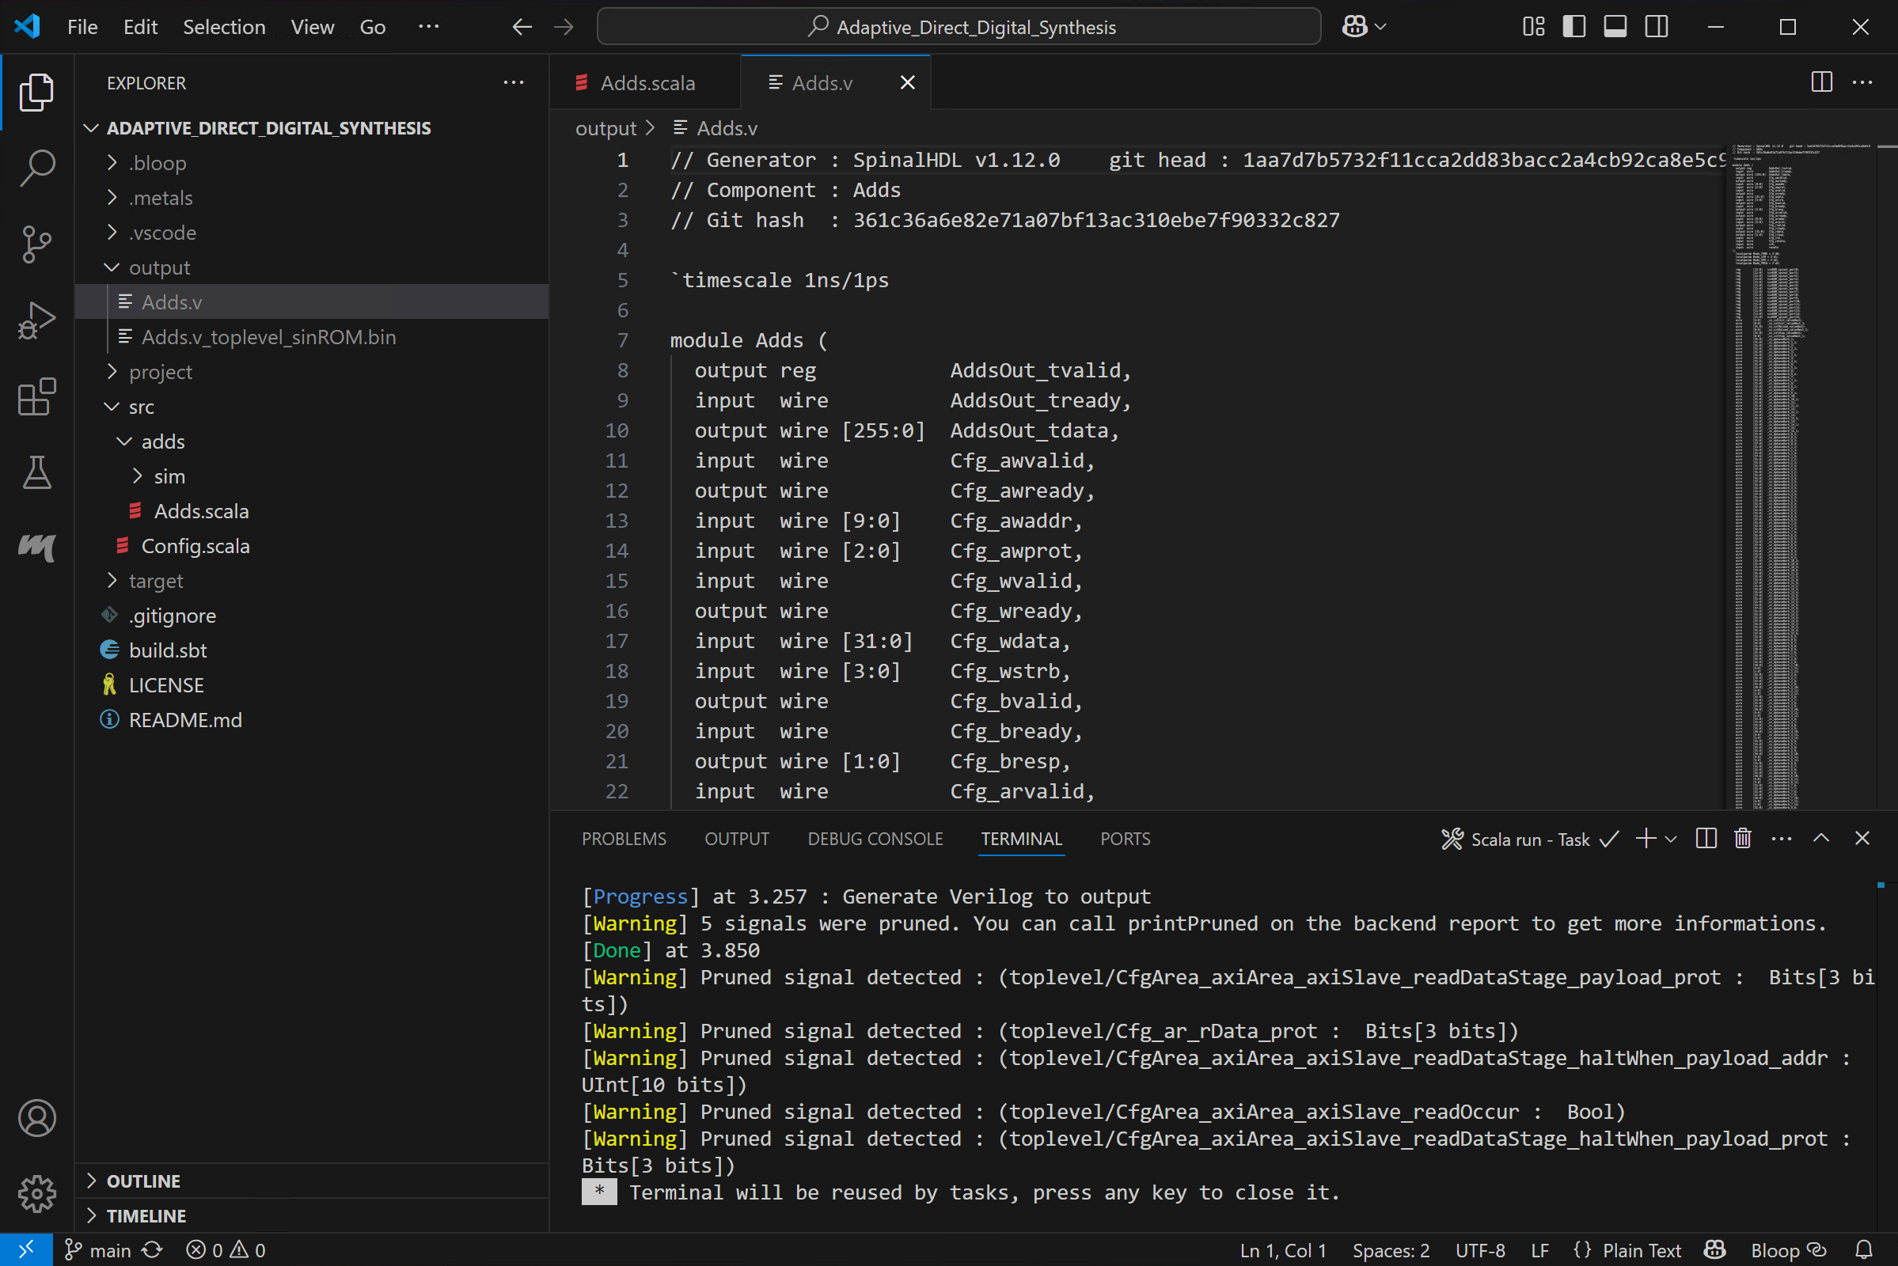Switch to the PROBLEMS panel tab
Viewport: 1898px width, 1266px height.
pos(624,839)
